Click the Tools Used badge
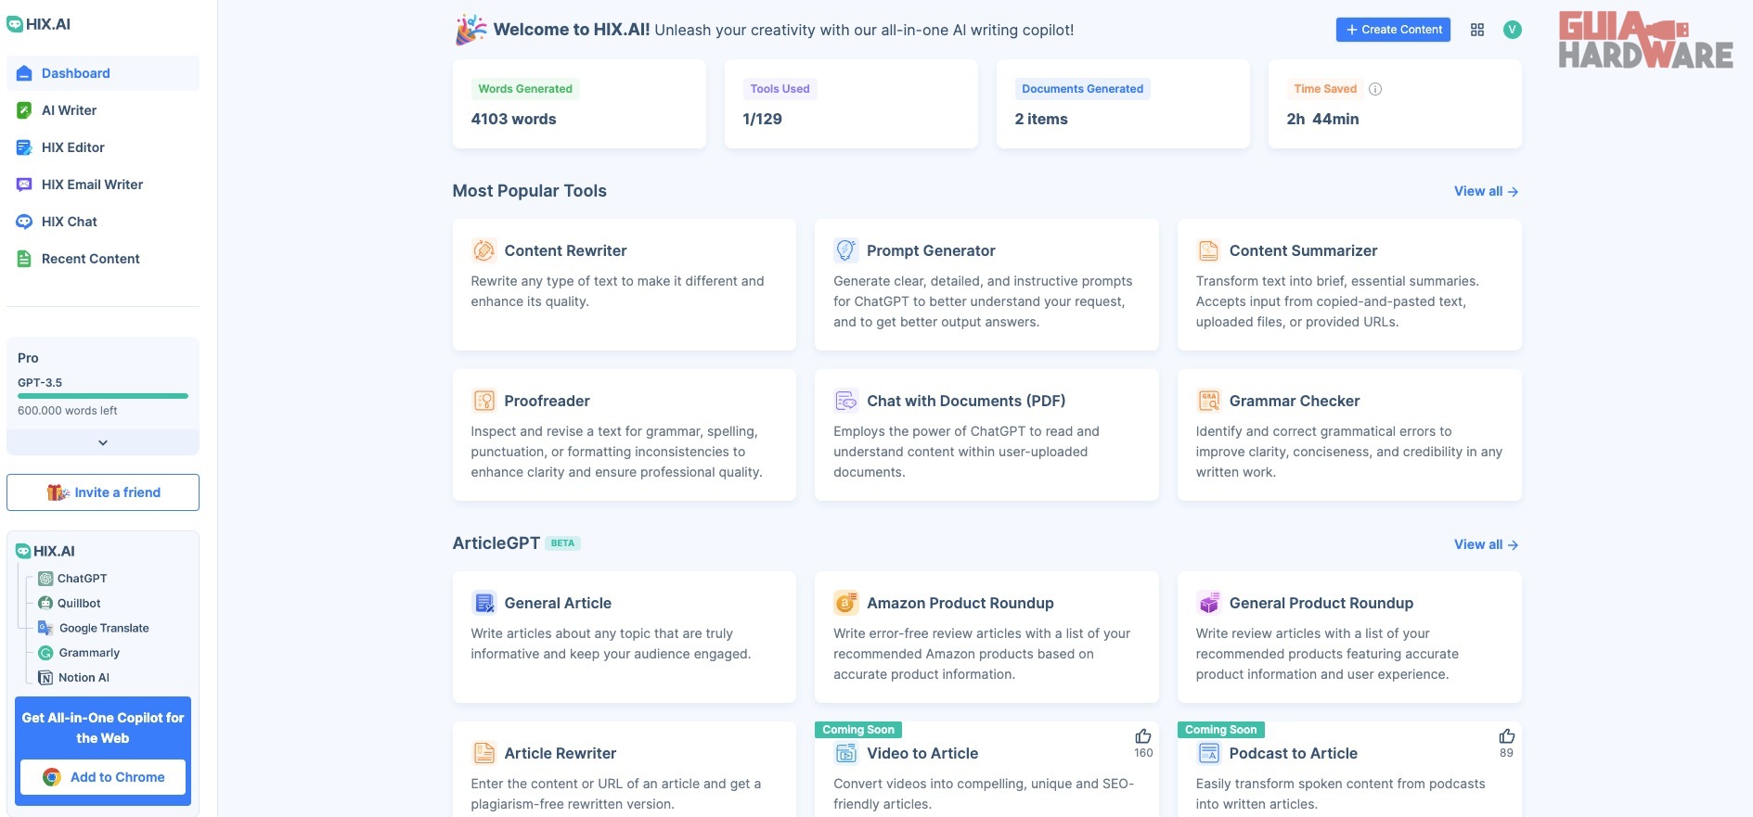Screen dimensions: 1753x817 (x=780, y=89)
